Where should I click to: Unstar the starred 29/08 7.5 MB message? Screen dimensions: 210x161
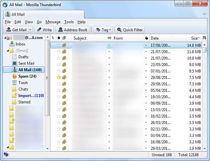tap(59, 77)
